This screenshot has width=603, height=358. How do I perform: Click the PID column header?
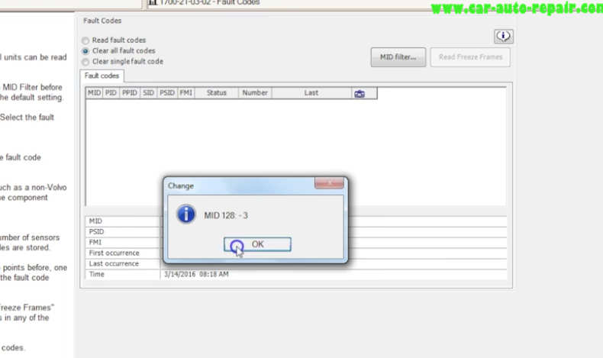(111, 93)
